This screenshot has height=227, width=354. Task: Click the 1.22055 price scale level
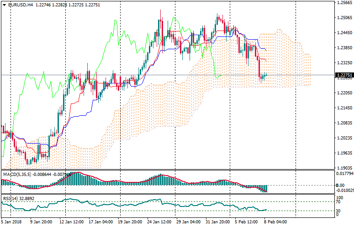point(344,93)
